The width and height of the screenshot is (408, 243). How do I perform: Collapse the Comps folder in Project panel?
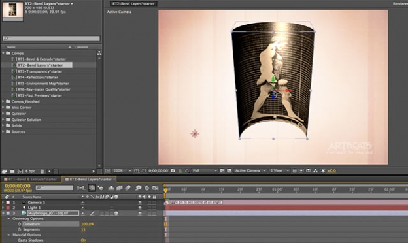(x=3, y=53)
